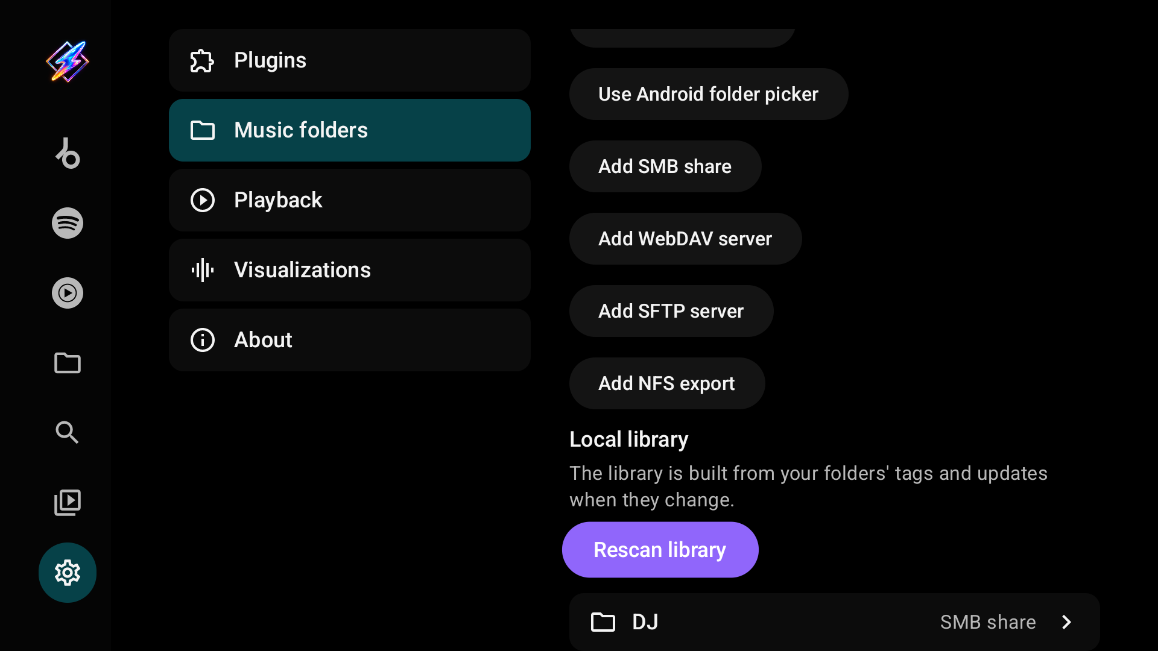Screen dimensions: 1158x651
Task: Expand the DJ SMB share chevron
Action: (1066, 622)
